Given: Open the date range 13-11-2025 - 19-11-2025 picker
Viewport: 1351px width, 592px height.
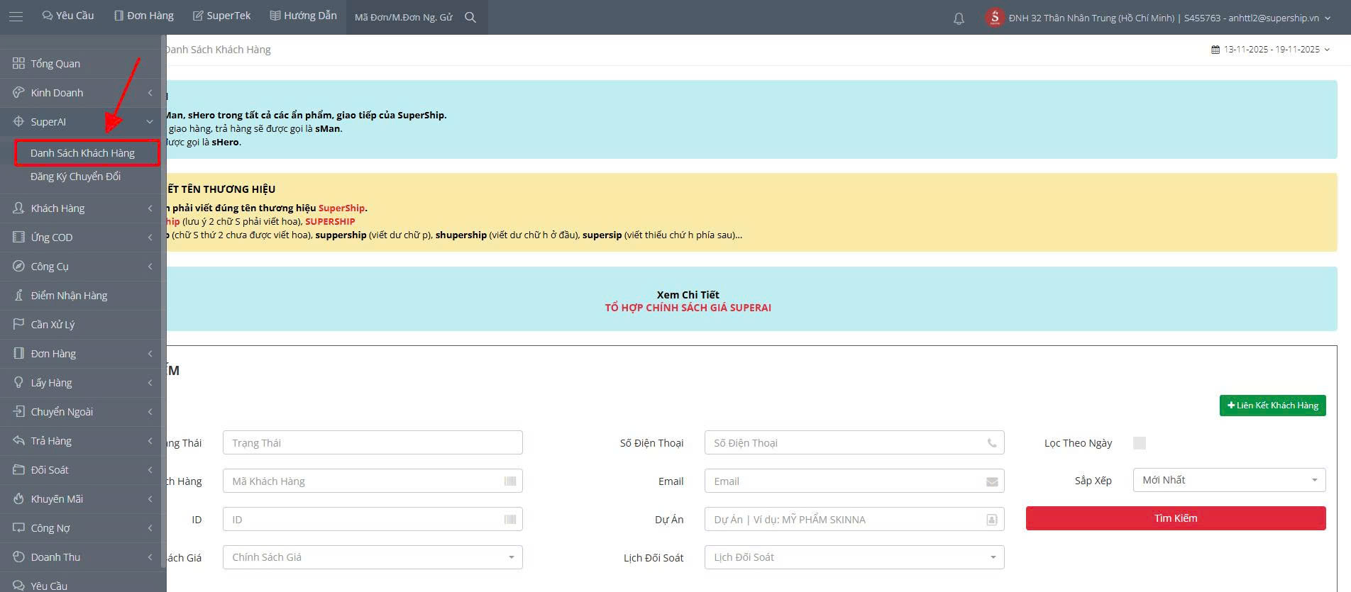Looking at the screenshot, I should coord(1271,50).
